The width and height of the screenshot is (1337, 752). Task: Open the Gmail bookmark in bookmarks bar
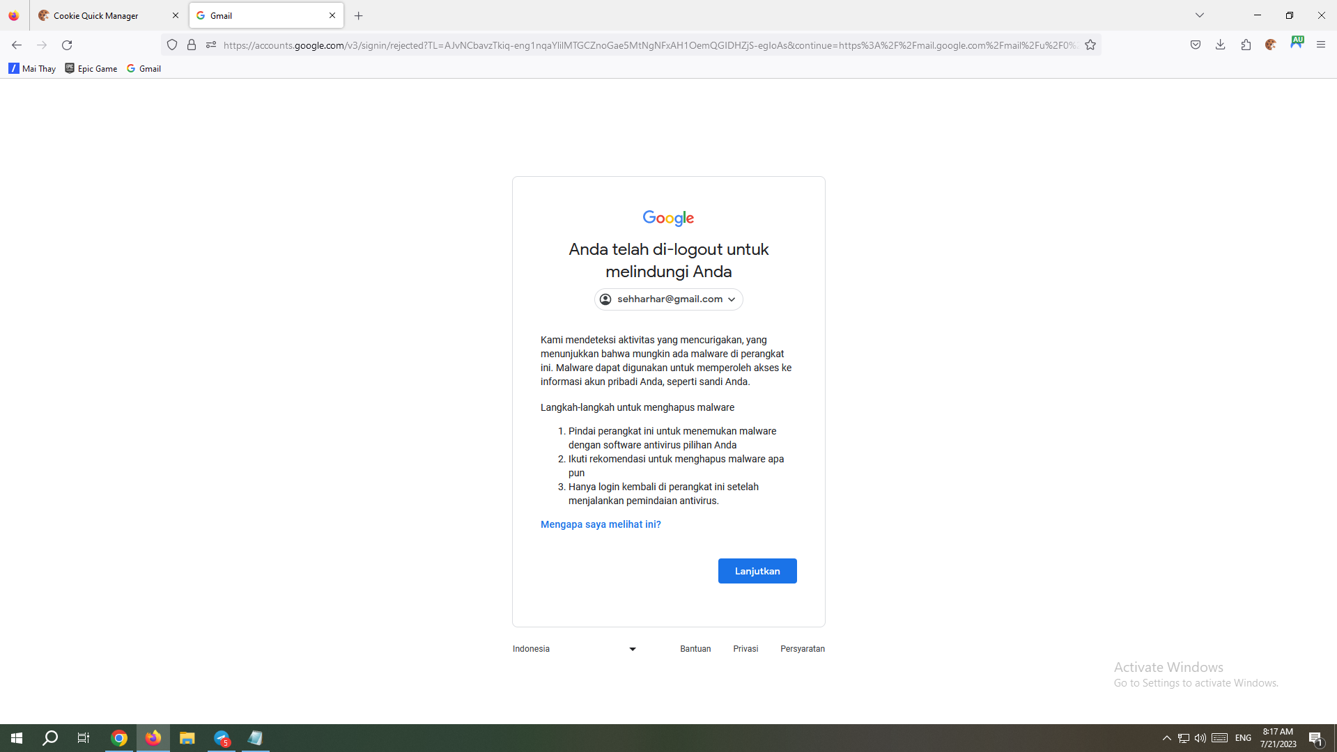pos(144,68)
